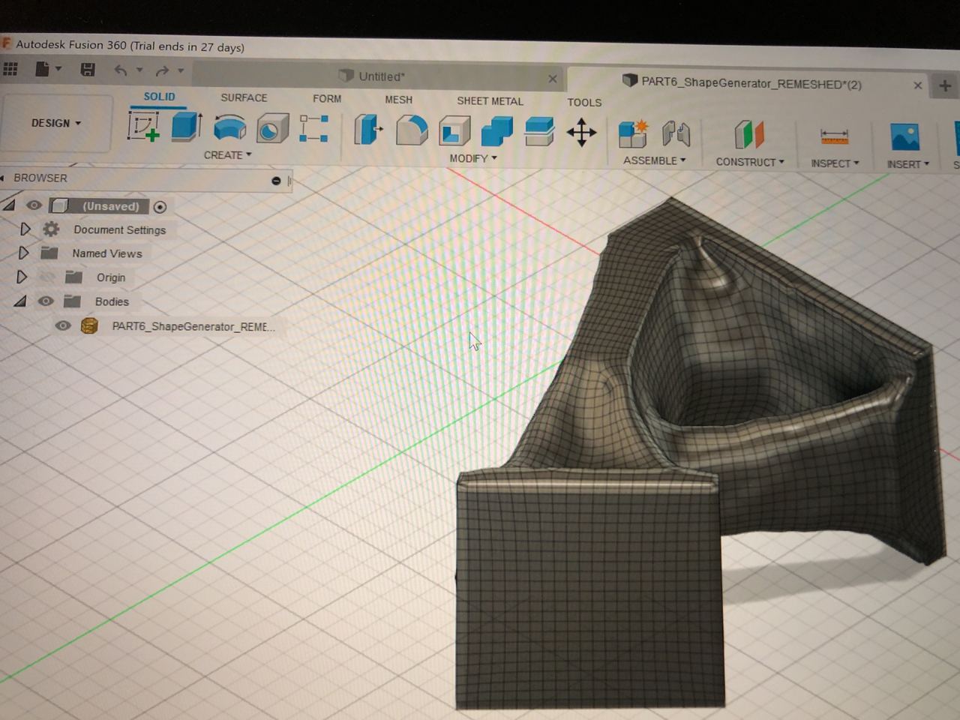Hide the PART6_ShapeGenerator_REME body
This screenshot has width=960, height=720.
click(x=63, y=325)
